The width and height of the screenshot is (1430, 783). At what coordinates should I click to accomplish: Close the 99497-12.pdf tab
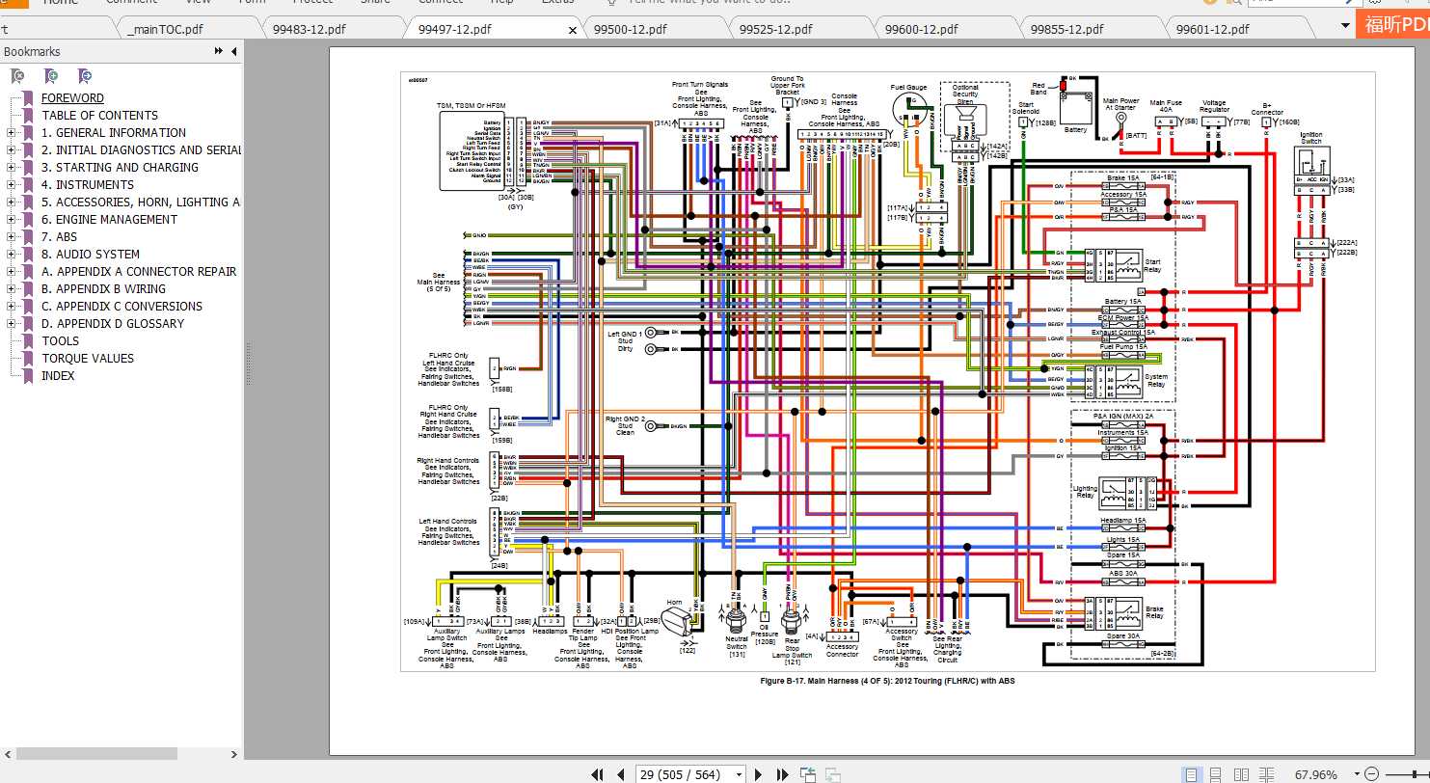pyautogui.click(x=573, y=30)
